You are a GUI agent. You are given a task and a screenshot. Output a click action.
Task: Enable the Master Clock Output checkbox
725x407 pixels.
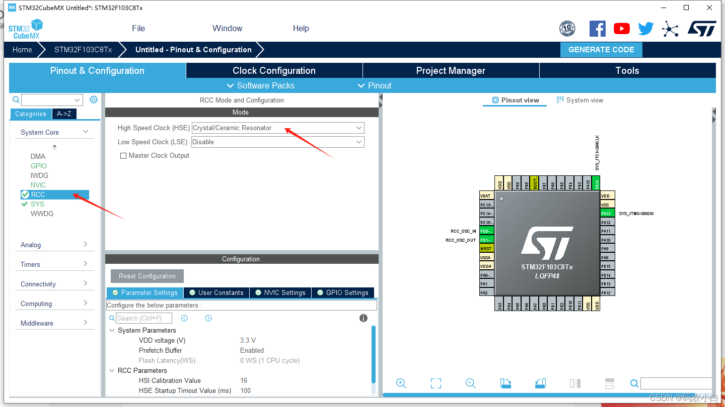pyautogui.click(x=123, y=155)
